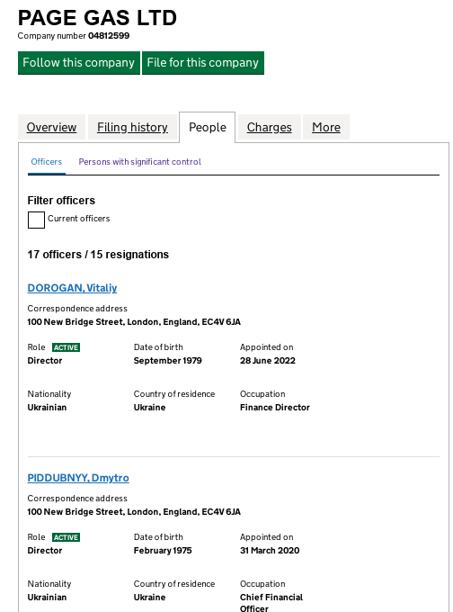Screen dimensions: 453x612
Task: Select the Officers sub-tab
Action: (47, 162)
